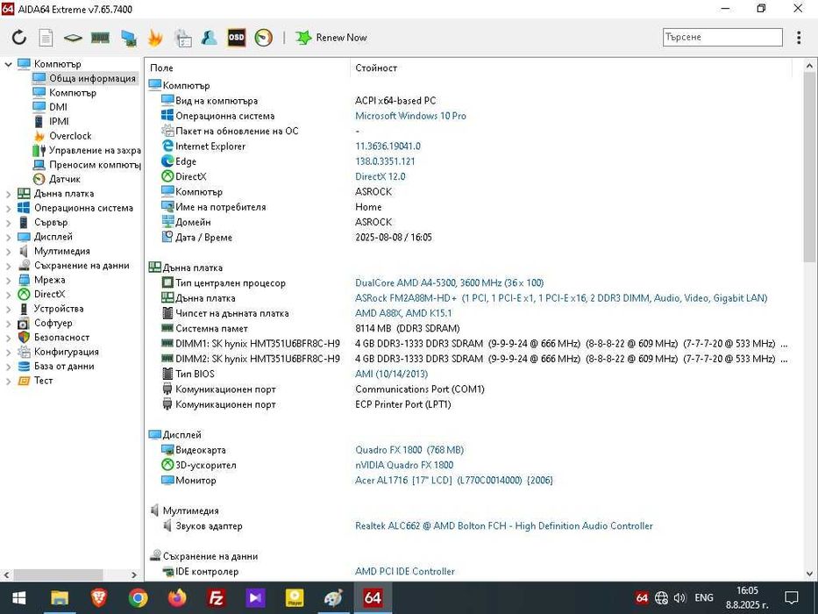Open the DualCore AMD A4-5300 link
This screenshot has height=614, width=818.
(x=449, y=283)
